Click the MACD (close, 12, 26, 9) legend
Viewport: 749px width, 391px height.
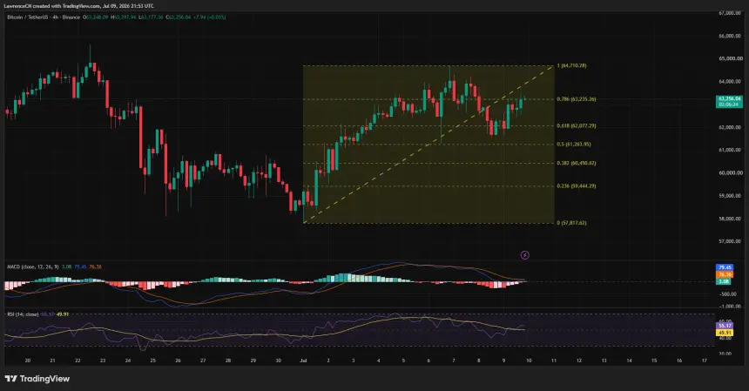pyautogui.click(x=33, y=266)
